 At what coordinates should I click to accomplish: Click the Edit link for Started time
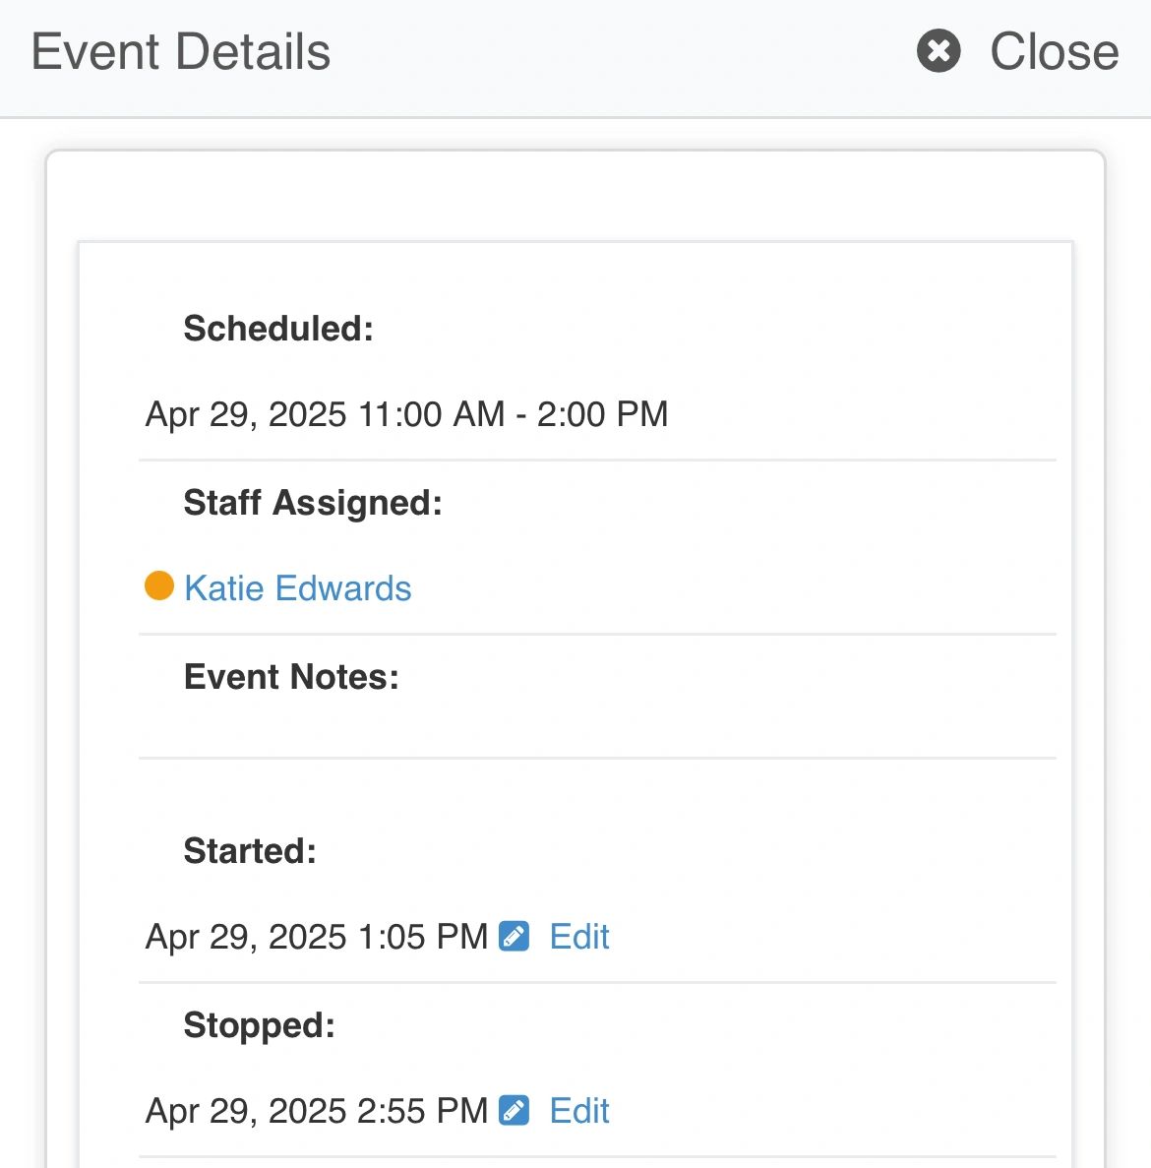point(579,937)
